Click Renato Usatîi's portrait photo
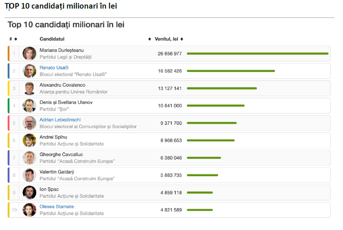Image resolution: width=343 pixels, height=230 pixels. [x=29, y=71]
